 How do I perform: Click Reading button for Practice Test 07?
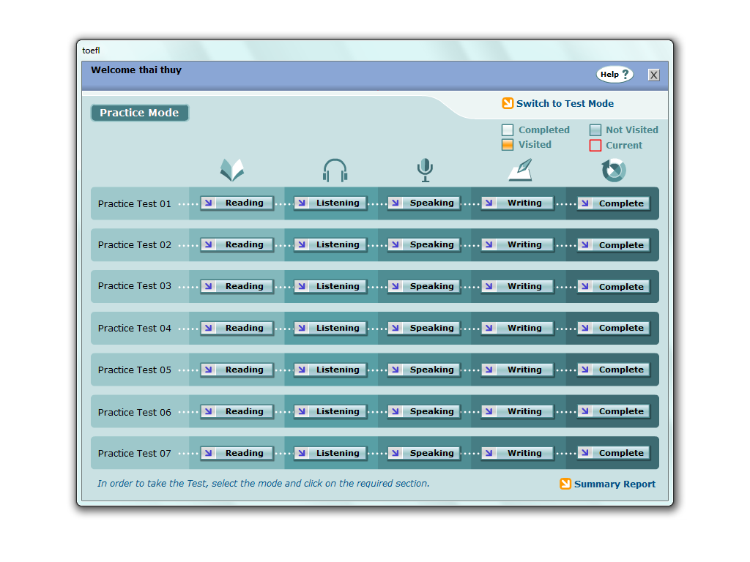point(237,453)
